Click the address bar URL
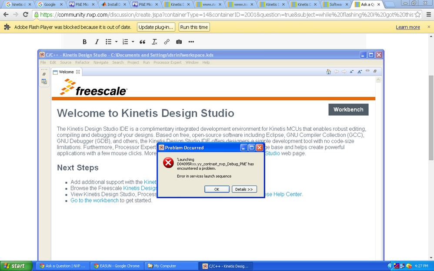This screenshot has height=271, width=434. tap(227, 15)
